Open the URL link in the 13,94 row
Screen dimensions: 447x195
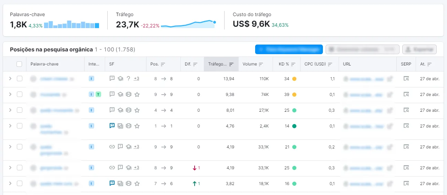pos(367,79)
